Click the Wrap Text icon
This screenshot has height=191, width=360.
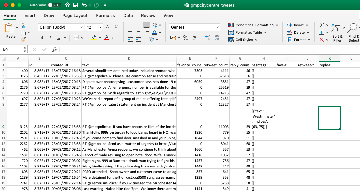(x=155, y=25)
